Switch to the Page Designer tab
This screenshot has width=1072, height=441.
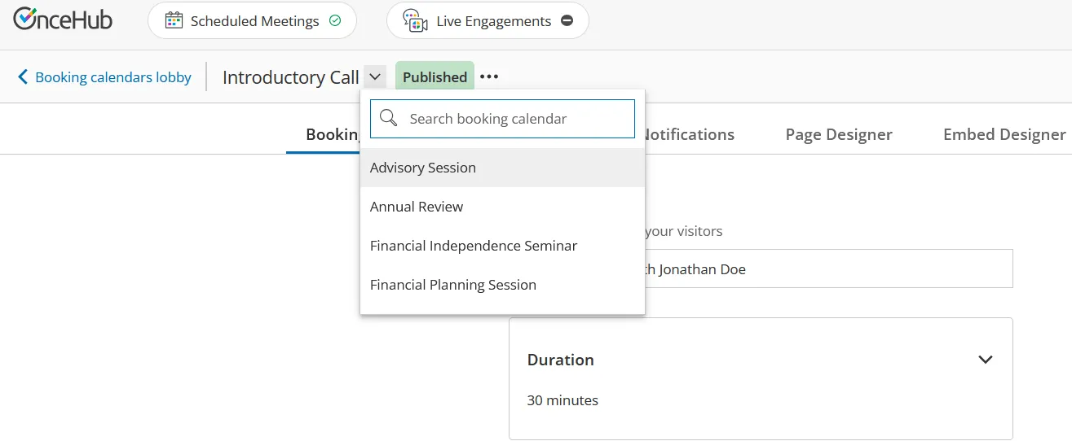pyautogui.click(x=839, y=134)
